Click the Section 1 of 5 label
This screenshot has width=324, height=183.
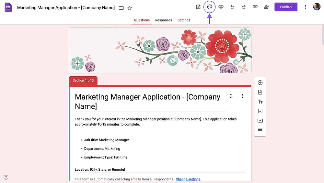83,80
